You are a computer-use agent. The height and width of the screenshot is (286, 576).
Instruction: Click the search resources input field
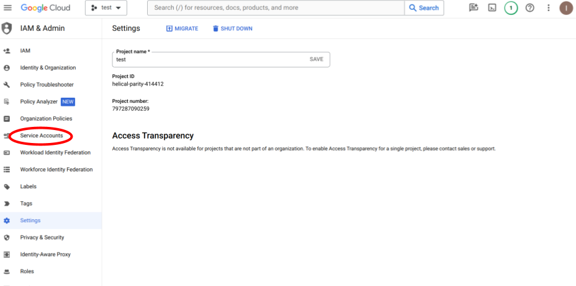[x=276, y=8]
